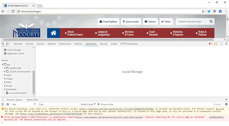The height and width of the screenshot is (126, 229).
Task: Close the console drawer
Action: (226, 100)
